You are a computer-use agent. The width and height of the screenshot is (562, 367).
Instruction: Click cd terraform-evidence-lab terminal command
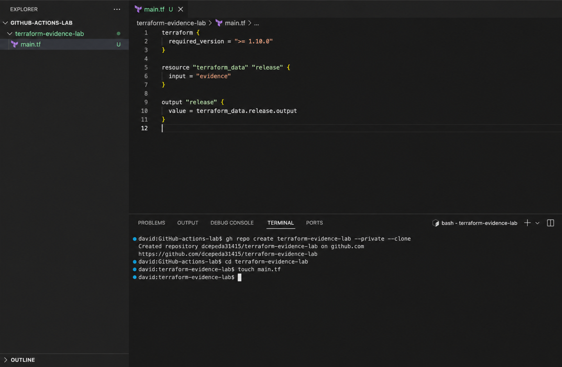[266, 262]
